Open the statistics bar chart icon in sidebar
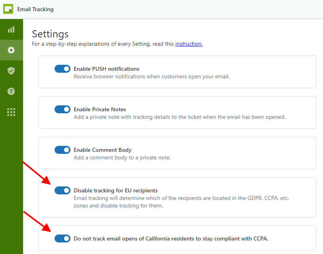Image resolution: width=323 pixels, height=254 pixels. pyautogui.click(x=11, y=29)
